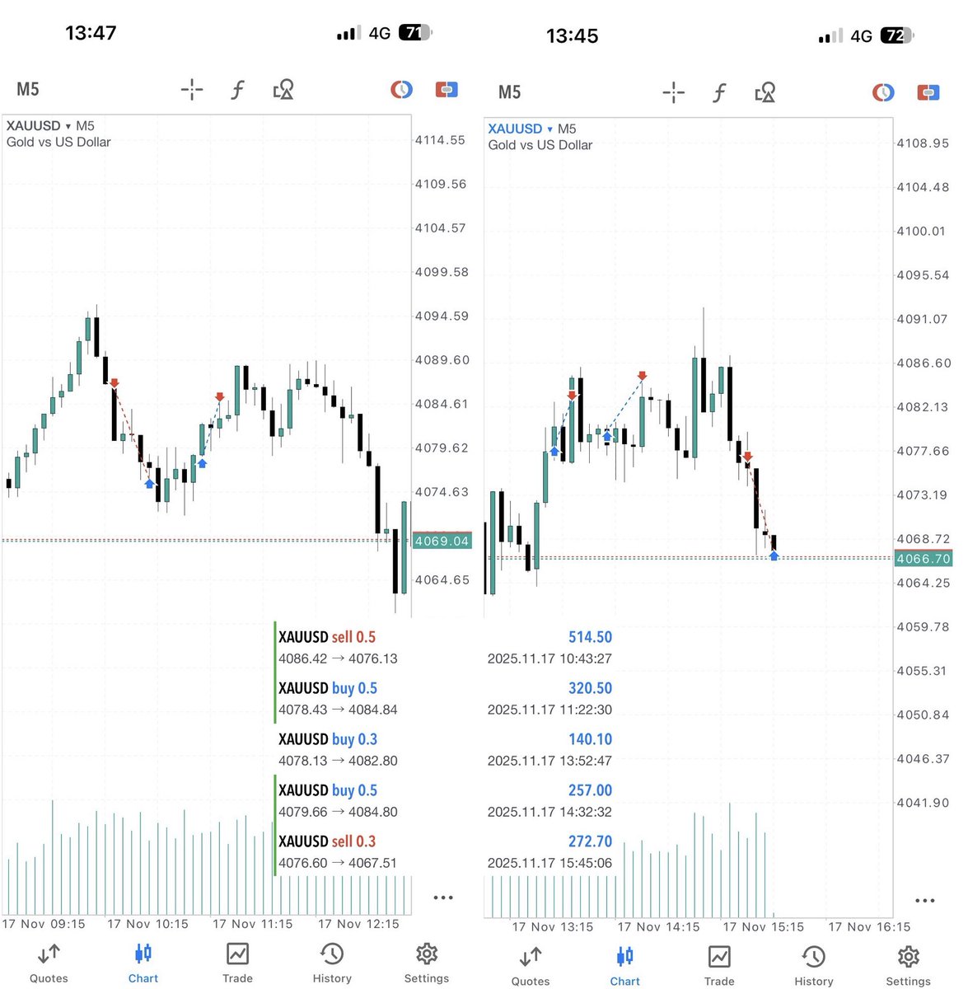This screenshot has width=968, height=989.
Task: Activate crosshair tool in right chart toolbar
Action: point(674,92)
